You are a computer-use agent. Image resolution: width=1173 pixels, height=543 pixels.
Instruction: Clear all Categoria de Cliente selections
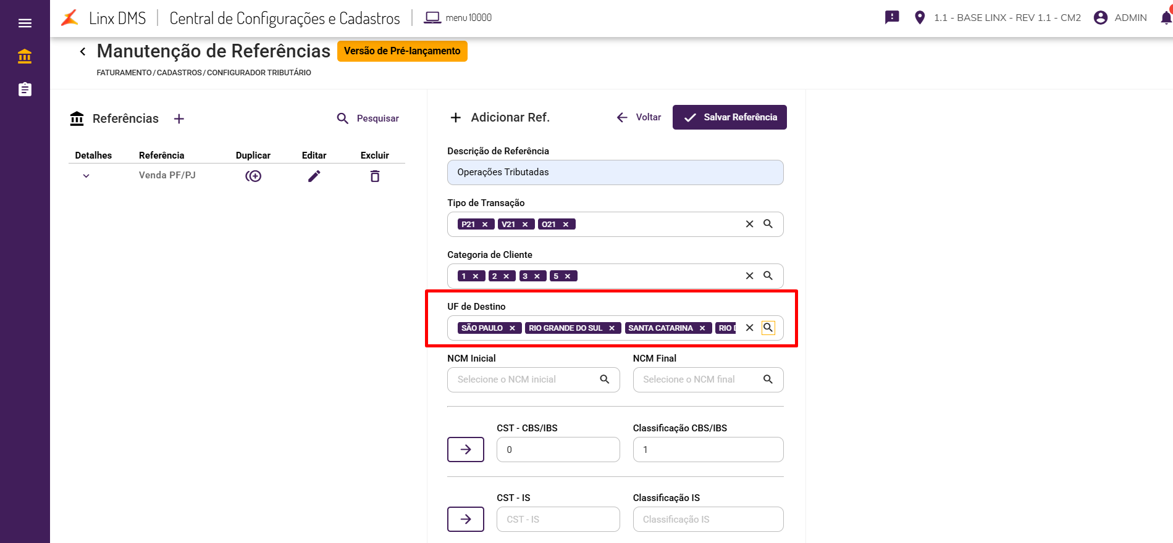pyautogui.click(x=749, y=276)
